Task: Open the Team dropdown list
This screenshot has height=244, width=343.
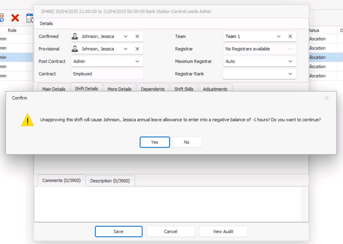Action: tap(278, 36)
